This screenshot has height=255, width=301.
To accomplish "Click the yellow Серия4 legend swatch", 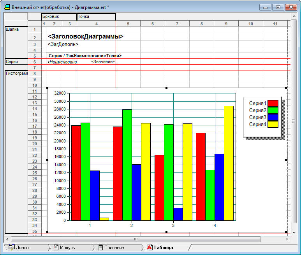I will pos(273,124).
